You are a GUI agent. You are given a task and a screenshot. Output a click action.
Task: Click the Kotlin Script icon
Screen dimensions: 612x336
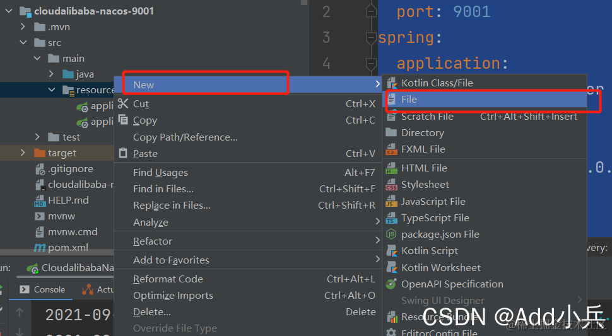point(391,251)
